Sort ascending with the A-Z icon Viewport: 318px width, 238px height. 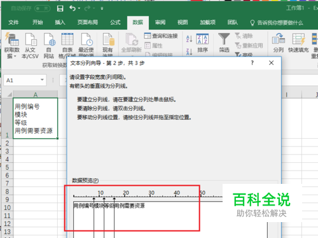[189, 39]
